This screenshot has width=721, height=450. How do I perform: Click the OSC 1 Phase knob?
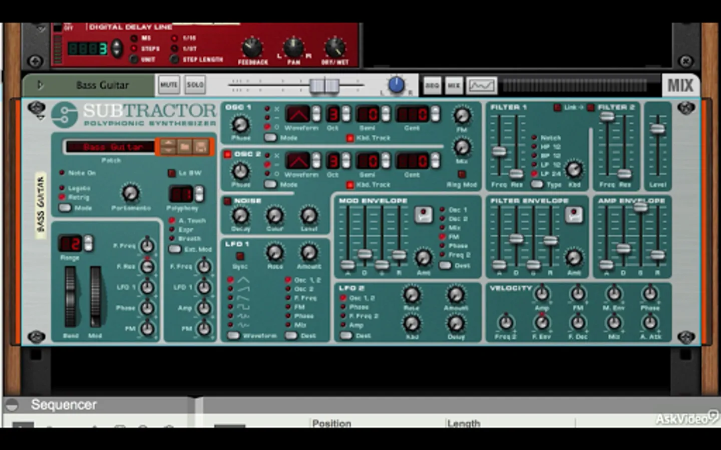(x=240, y=123)
